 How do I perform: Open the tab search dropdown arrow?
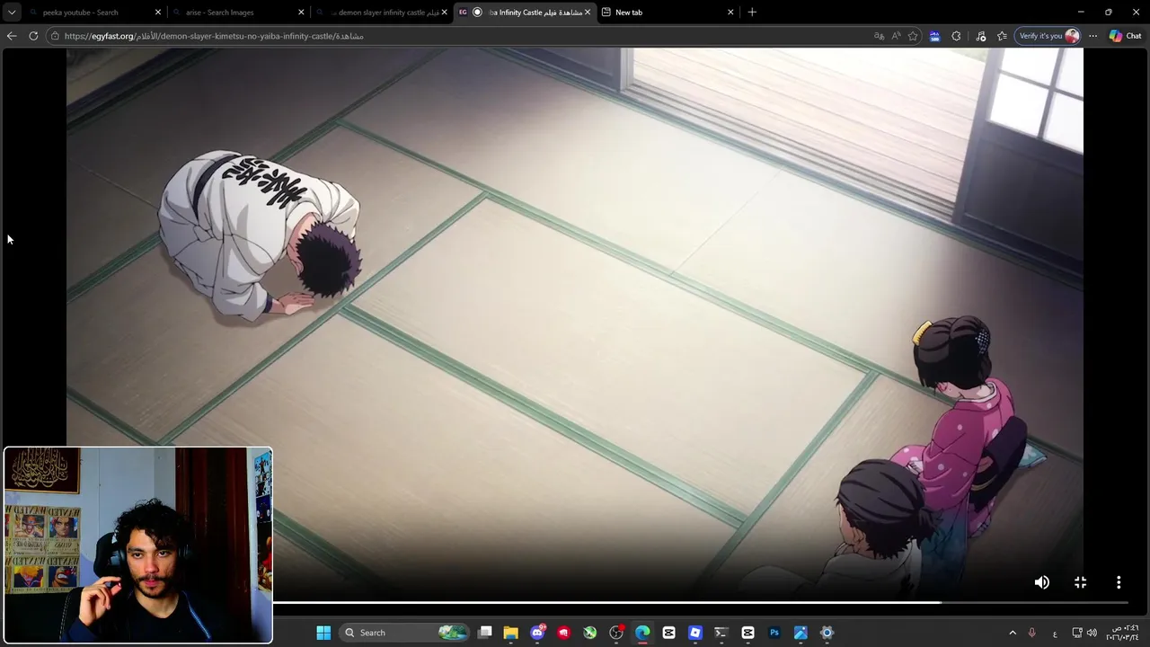[x=12, y=12]
